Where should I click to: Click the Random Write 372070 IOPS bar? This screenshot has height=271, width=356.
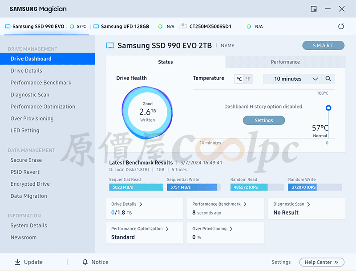315,187
